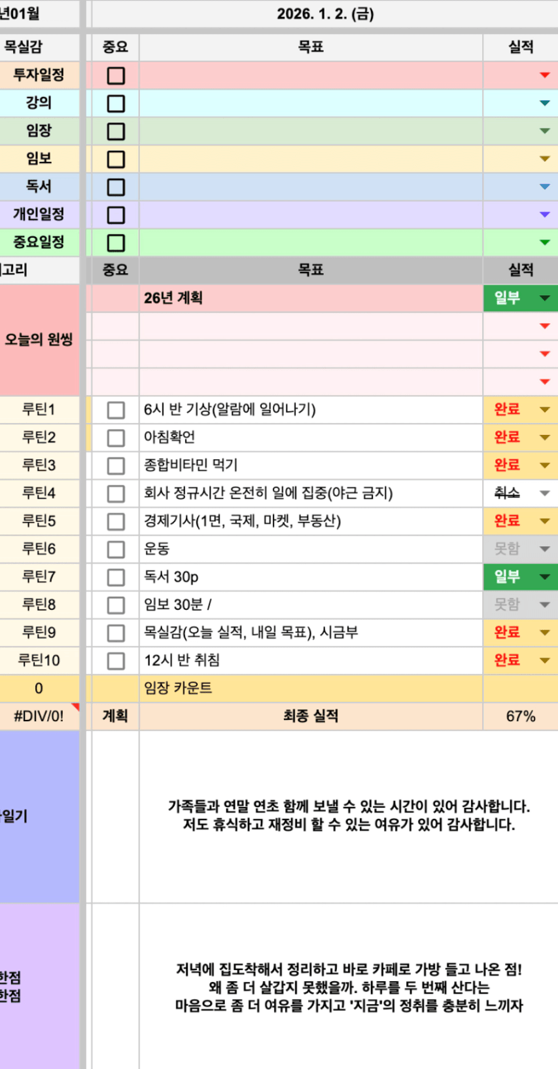Image resolution: width=558 pixels, height=1069 pixels.
Task: Select the gratitude diary text starting 가족들과 연말 연초
Action: pos(349,816)
